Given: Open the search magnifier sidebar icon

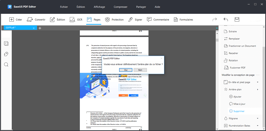Looking at the screenshot, I should [x=6, y=65].
